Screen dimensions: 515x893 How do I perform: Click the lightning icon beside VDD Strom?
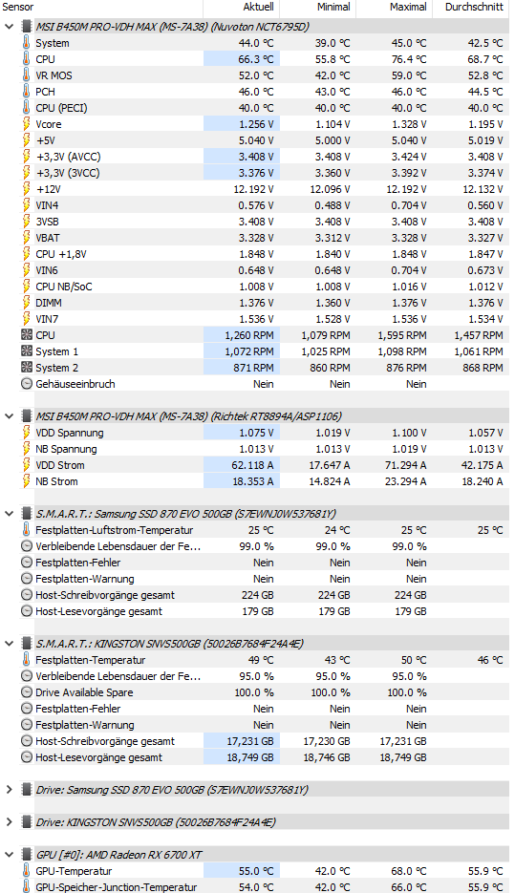click(x=26, y=465)
